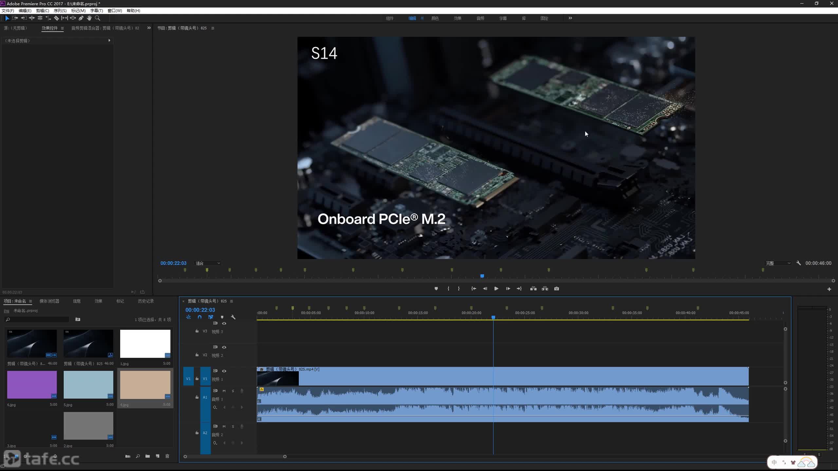Open playback resolution 完整 dropdown
This screenshot has height=471, width=838.
coord(778,263)
